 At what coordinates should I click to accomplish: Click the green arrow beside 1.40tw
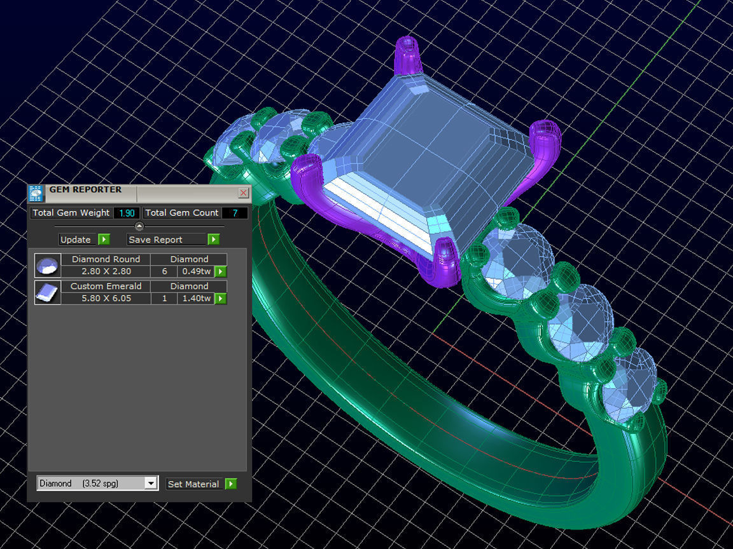tap(221, 299)
